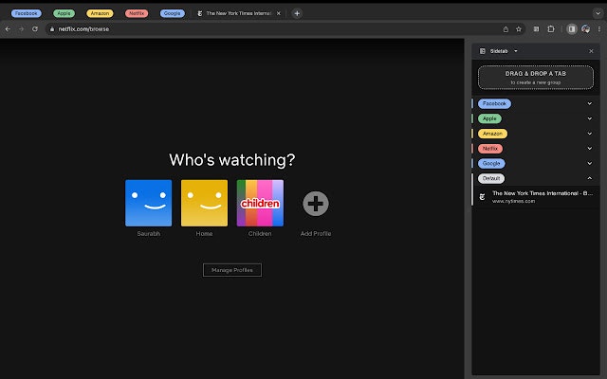Open the Sidetab panel dropdown arrow
607x379 pixels.
click(x=516, y=51)
